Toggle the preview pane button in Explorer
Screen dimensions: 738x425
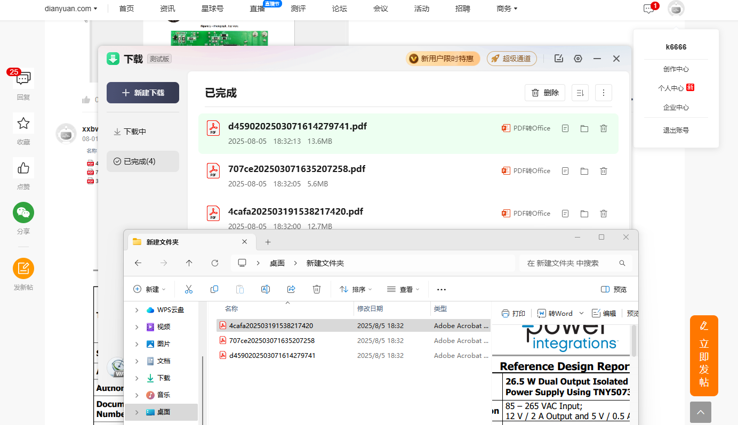point(614,289)
